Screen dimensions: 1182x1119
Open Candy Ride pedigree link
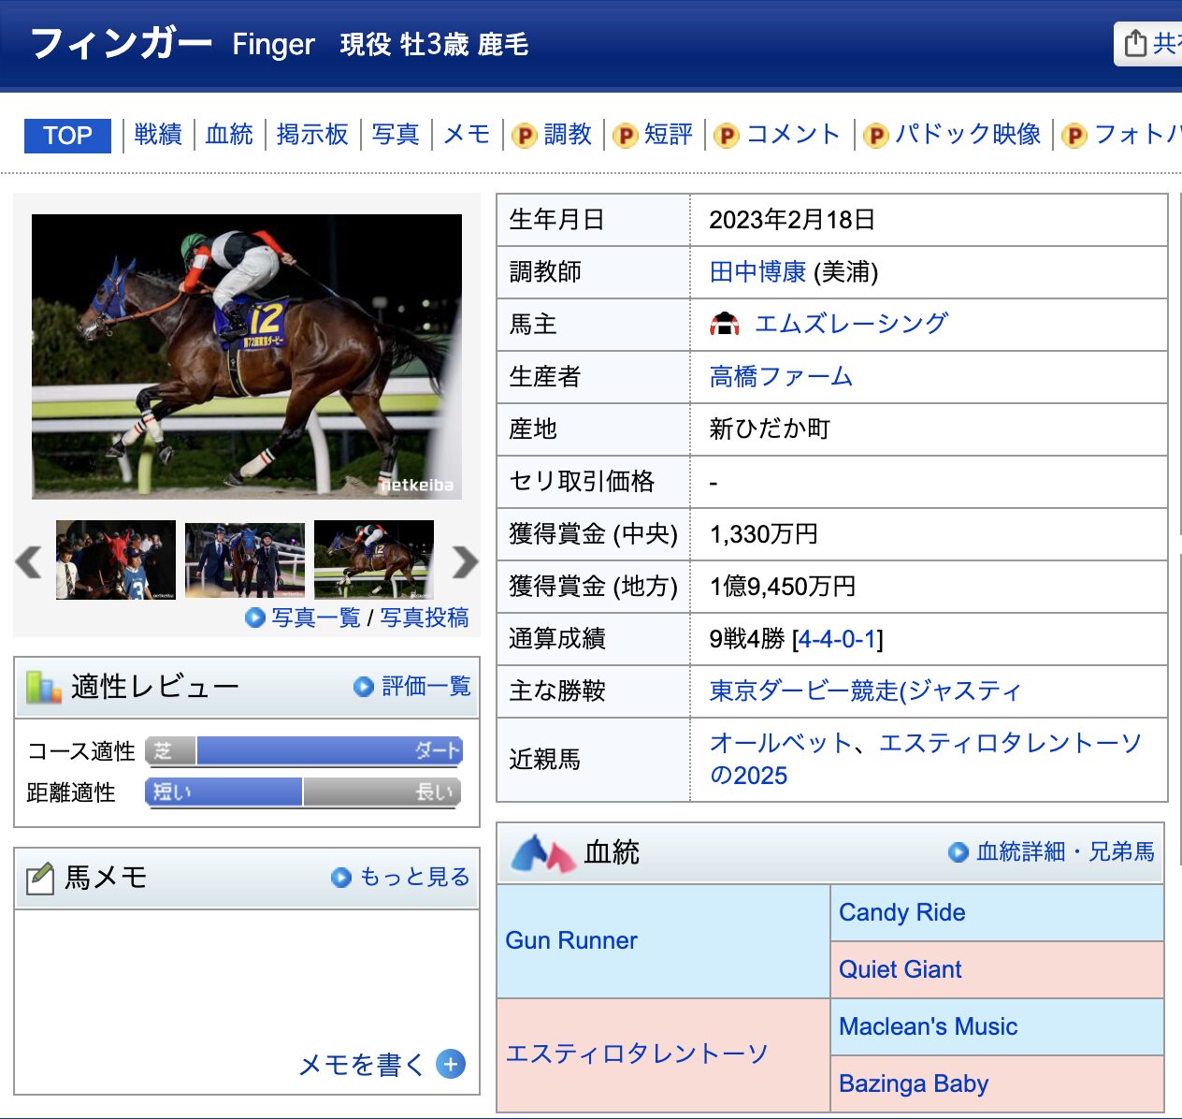tap(901, 912)
